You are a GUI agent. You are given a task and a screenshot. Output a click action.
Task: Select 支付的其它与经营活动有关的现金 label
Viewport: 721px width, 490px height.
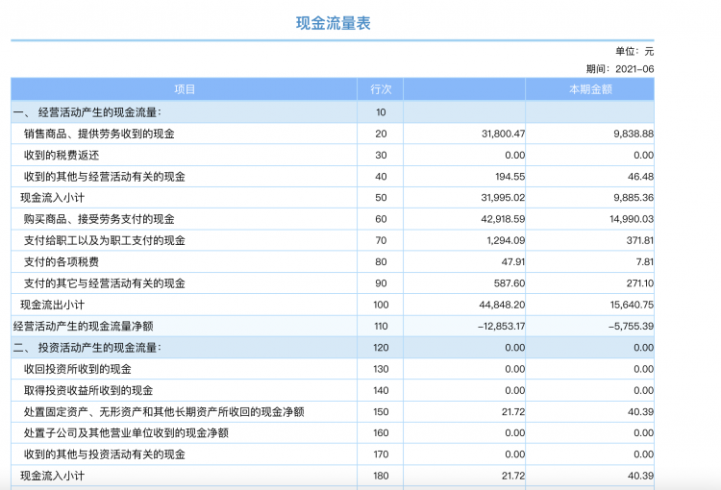click(x=105, y=283)
